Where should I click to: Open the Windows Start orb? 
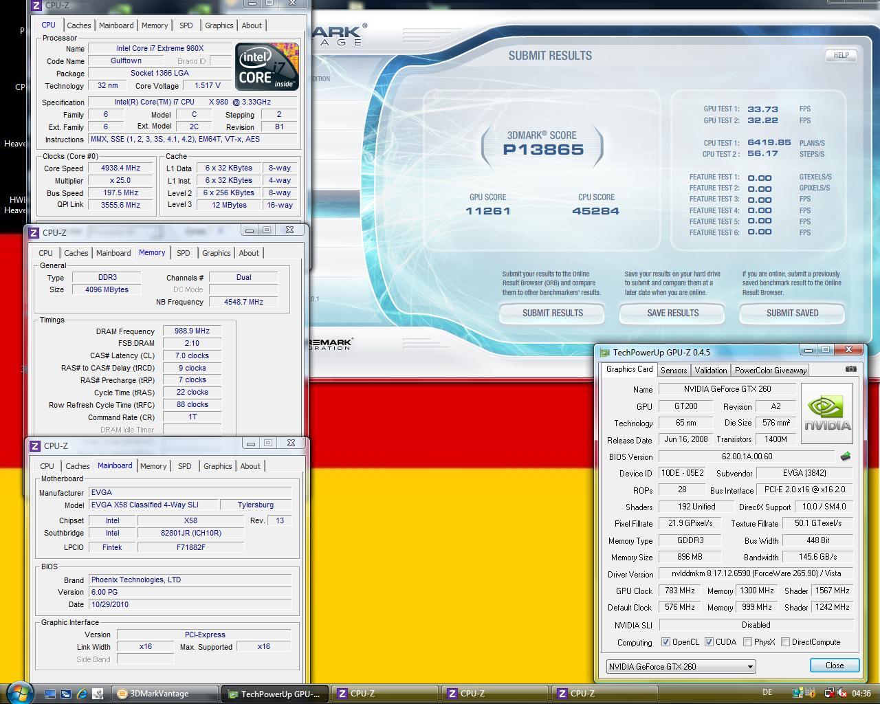point(19,692)
